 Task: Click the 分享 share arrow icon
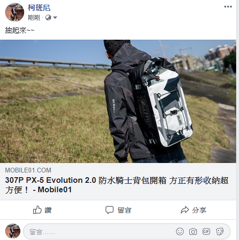pyautogui.click(x=185, y=210)
